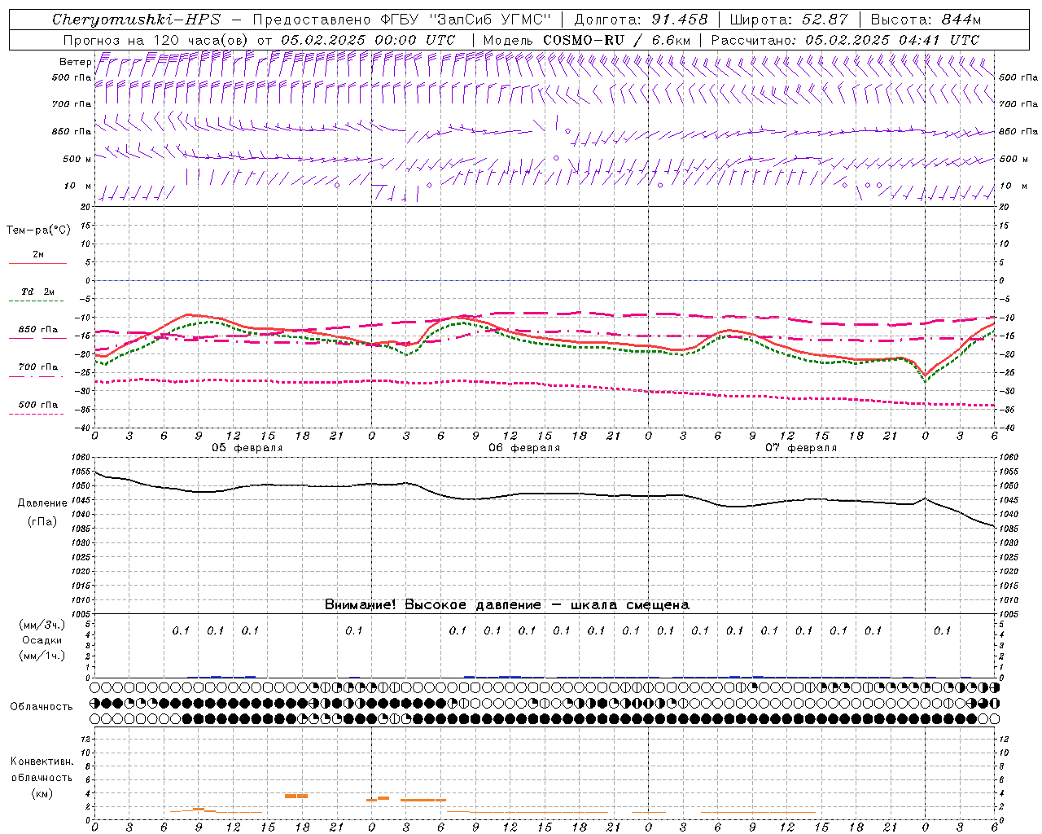Click the provider text ФГБУ "ЗапСиб УГМС"
Screen dimensions: 1042x834
[465, 20]
